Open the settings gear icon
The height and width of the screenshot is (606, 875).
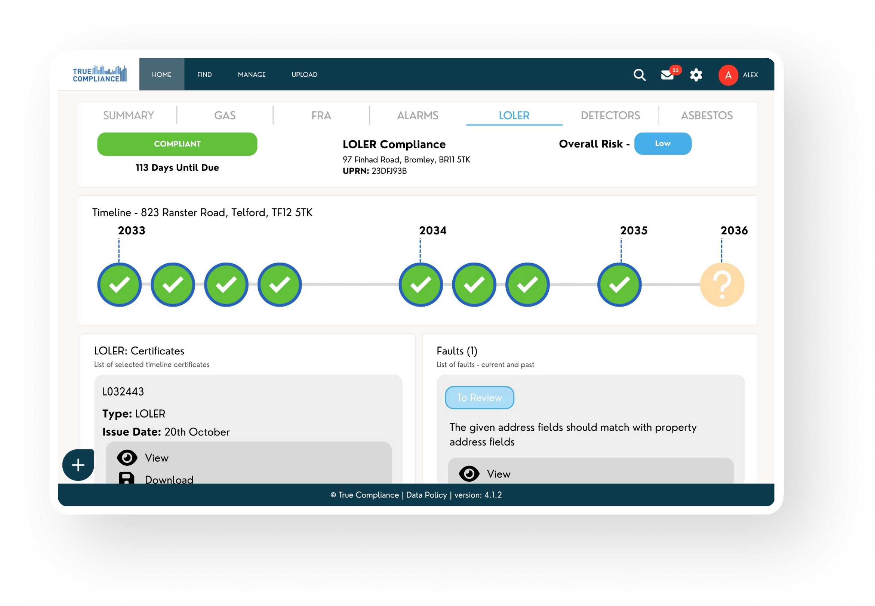point(696,75)
